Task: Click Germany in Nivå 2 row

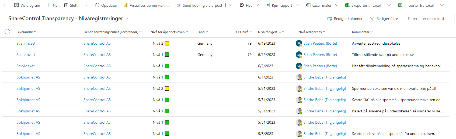Action: pos(205,43)
